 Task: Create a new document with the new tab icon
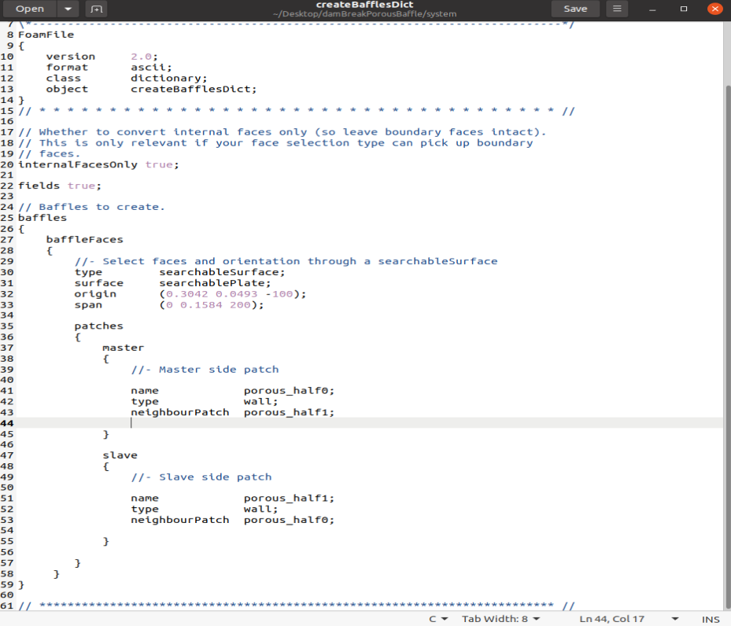click(x=96, y=9)
